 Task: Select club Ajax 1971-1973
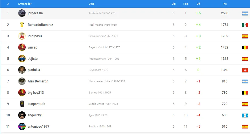pos(98,115)
